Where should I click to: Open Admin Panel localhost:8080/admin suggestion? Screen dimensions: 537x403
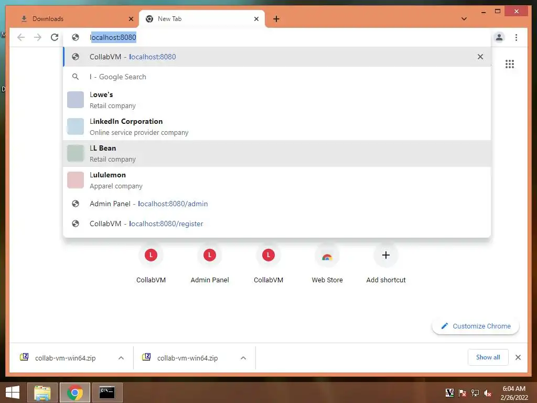pyautogui.click(x=277, y=204)
